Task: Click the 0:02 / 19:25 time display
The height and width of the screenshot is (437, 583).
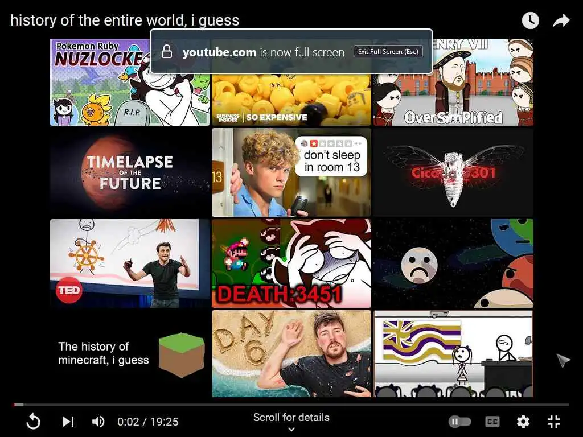Action: point(148,422)
